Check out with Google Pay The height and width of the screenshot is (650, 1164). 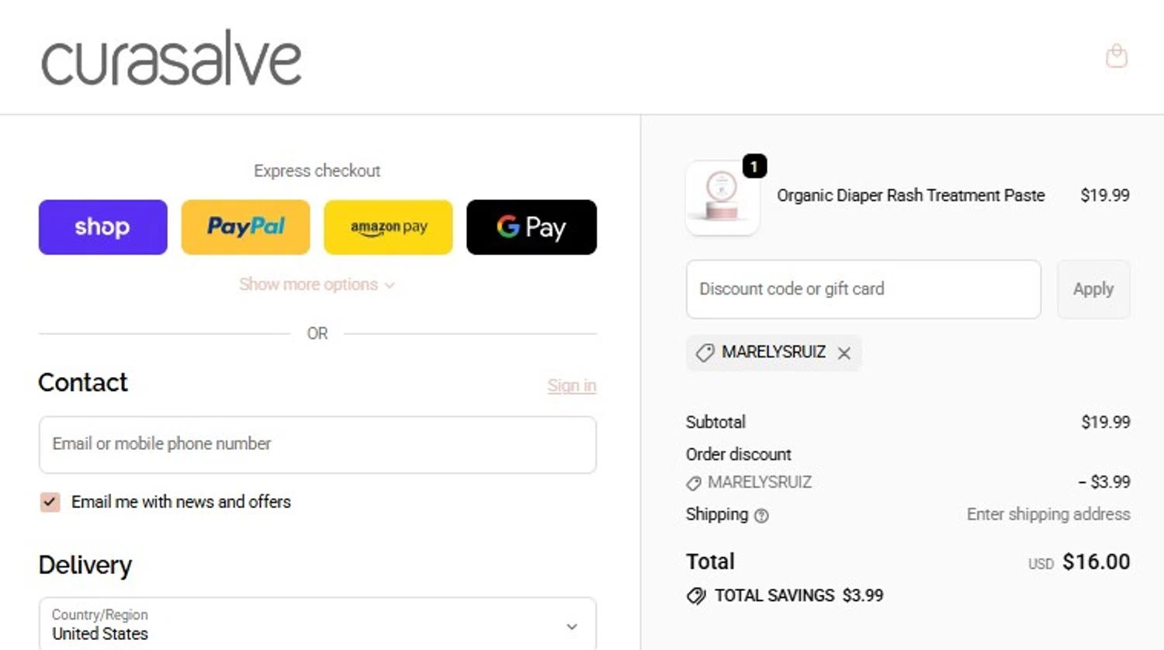[532, 227]
